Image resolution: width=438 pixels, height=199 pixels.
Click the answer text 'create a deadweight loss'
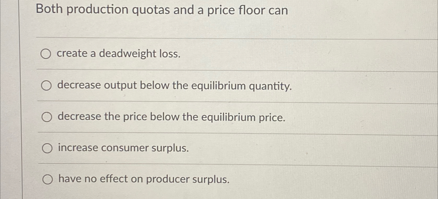[119, 54]
